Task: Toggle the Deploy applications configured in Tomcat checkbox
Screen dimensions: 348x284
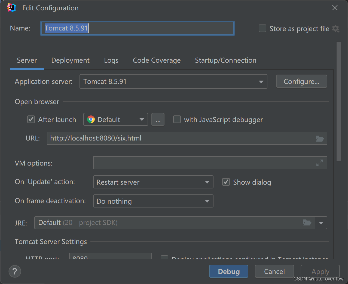Action: coord(164,257)
